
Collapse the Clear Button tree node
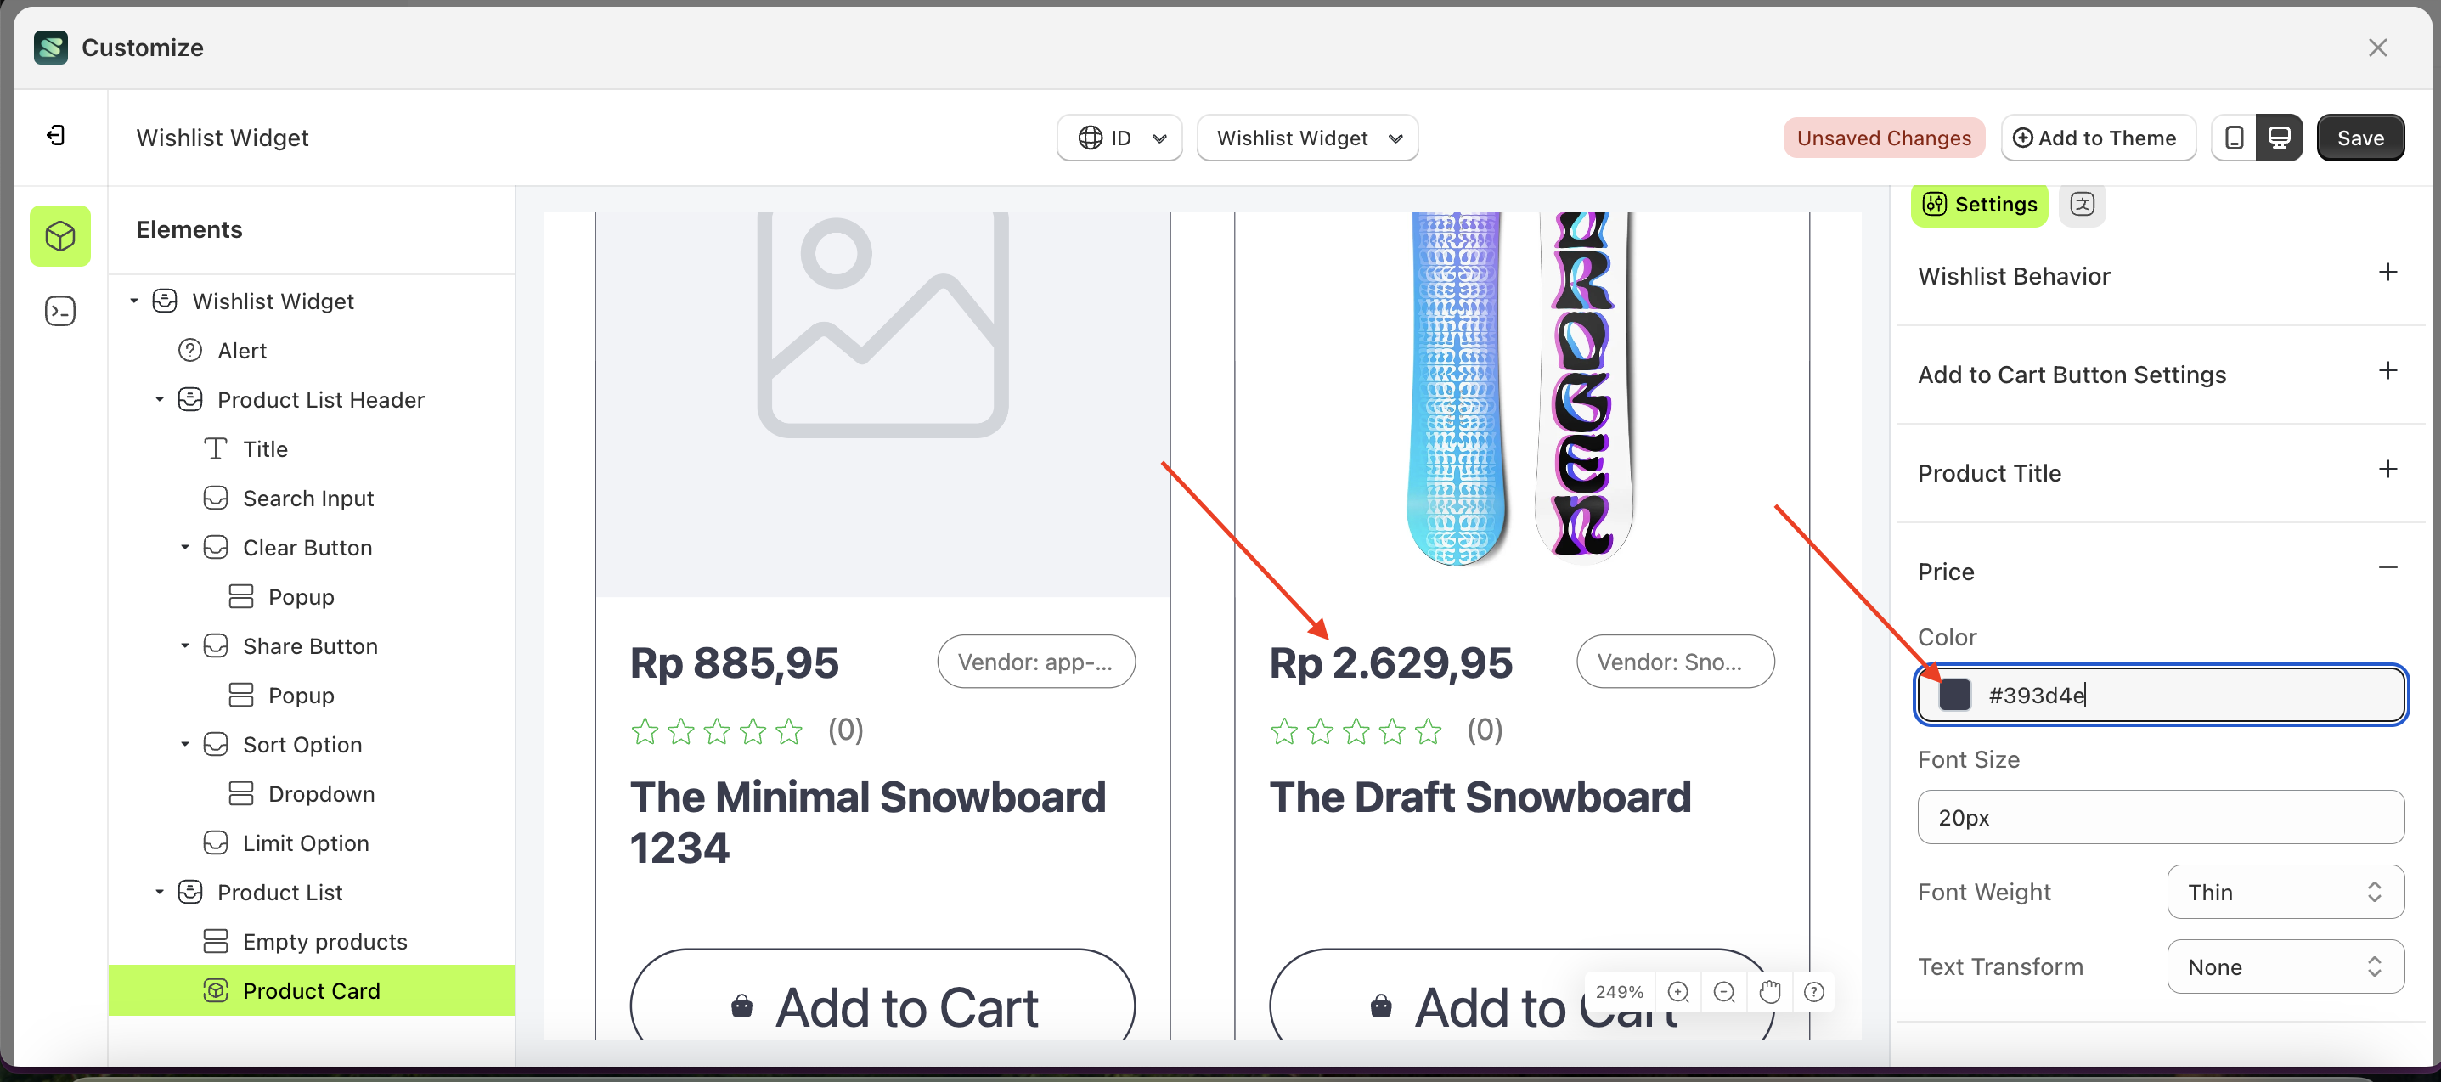coord(185,548)
